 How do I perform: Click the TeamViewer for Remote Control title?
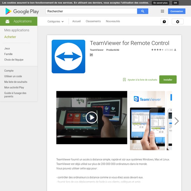[x=130, y=43]
